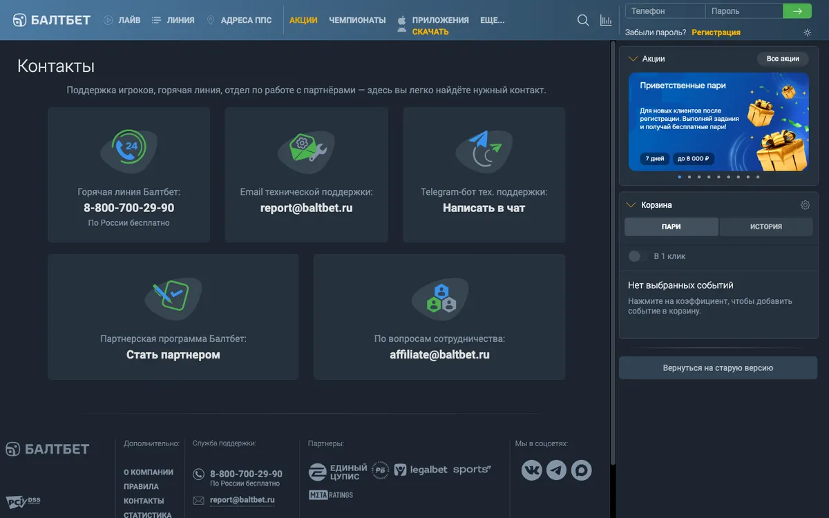Screen dimensions: 829x518
Task: Click Вернуться на старую версию button
Action: (718, 368)
